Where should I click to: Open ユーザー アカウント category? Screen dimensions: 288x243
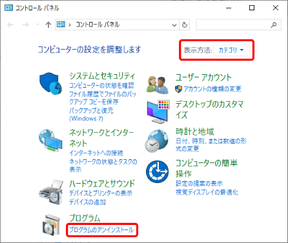203,77
